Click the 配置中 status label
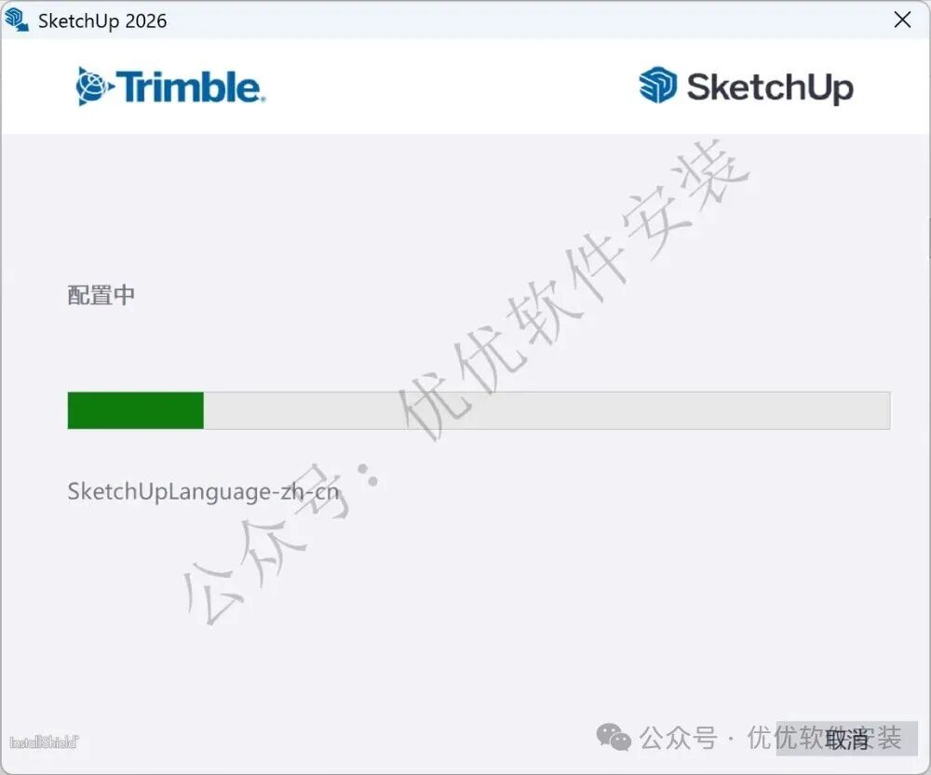 (101, 295)
